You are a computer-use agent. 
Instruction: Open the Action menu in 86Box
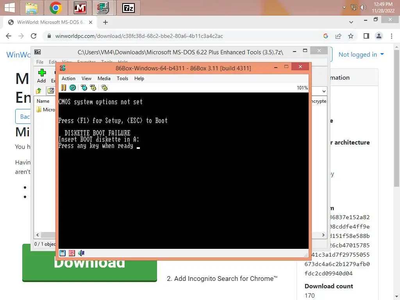(x=68, y=78)
